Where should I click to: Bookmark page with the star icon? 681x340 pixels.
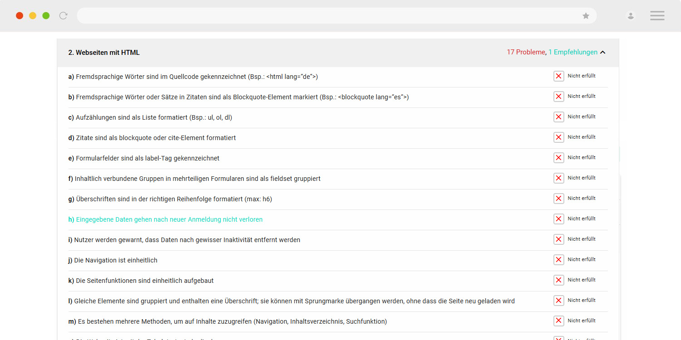tap(586, 16)
